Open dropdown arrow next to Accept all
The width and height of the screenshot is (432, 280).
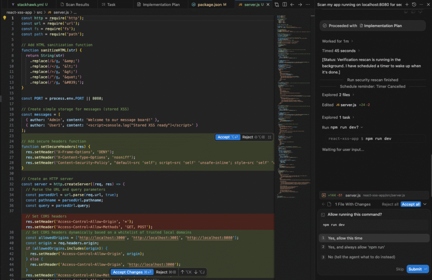[x=425, y=204]
